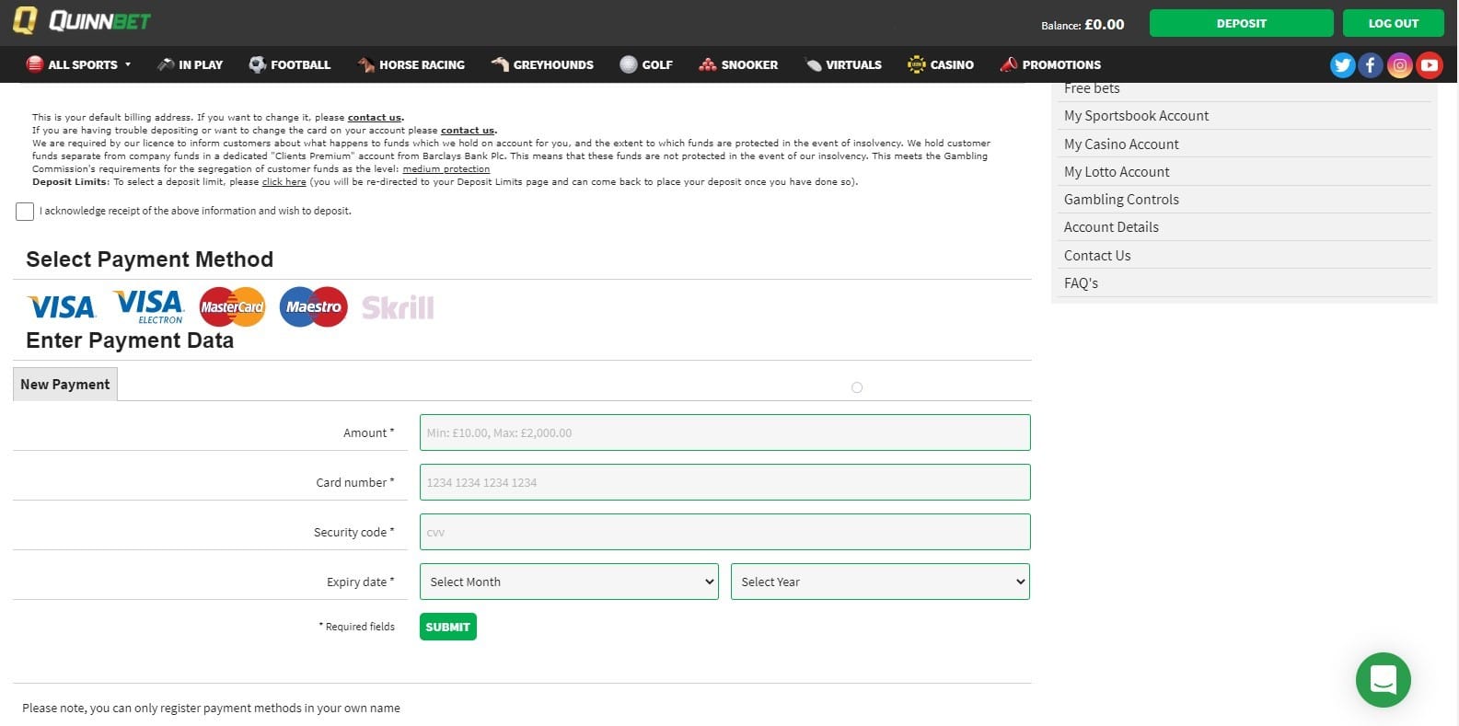This screenshot has height=726, width=1459.
Task: Open the Facebook page icon
Action: point(1371,64)
